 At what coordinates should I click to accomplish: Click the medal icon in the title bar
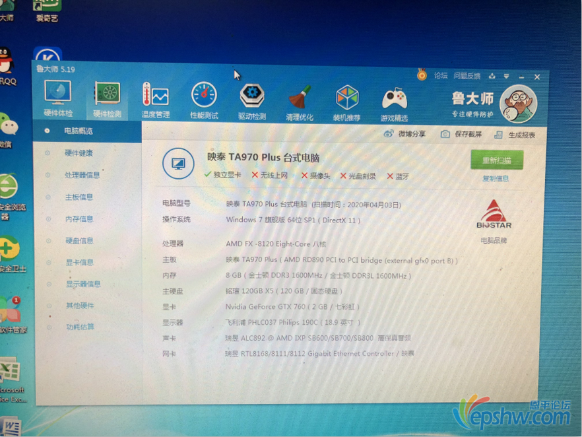pyautogui.click(x=422, y=75)
